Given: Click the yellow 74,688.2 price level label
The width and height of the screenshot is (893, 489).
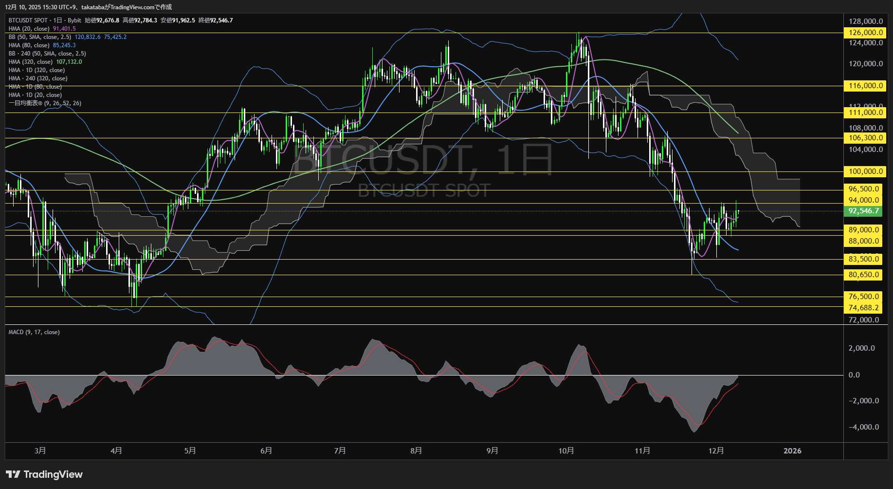Looking at the screenshot, I should 863,308.
